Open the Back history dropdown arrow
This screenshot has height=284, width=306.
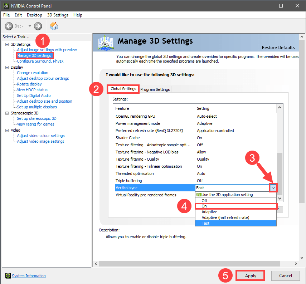30,26
